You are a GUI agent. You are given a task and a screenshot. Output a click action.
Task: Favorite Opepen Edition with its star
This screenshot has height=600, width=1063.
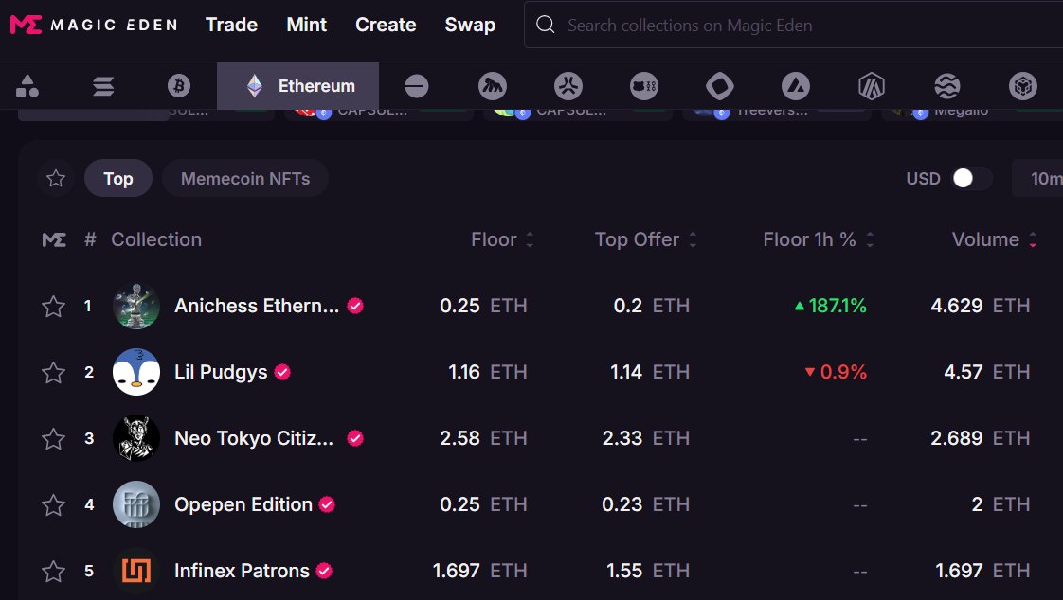pos(53,505)
